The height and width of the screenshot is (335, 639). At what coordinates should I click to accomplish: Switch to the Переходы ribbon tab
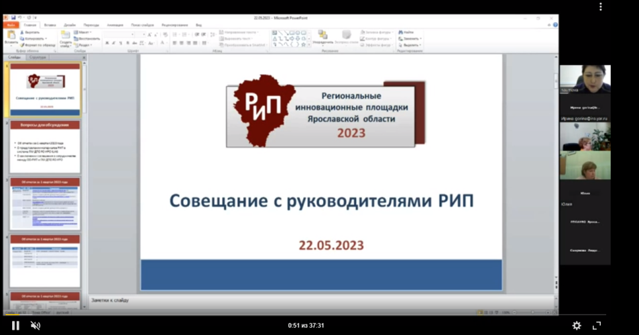point(91,25)
